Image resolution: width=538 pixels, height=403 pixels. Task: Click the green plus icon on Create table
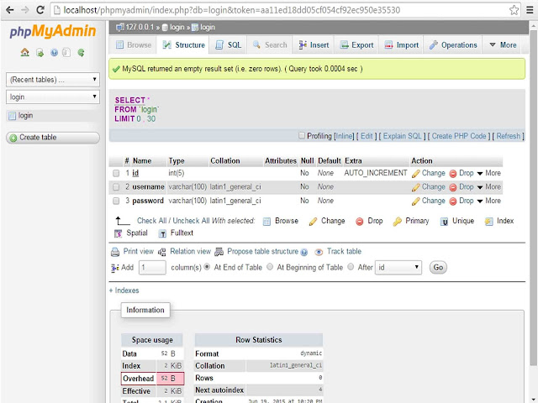13,138
